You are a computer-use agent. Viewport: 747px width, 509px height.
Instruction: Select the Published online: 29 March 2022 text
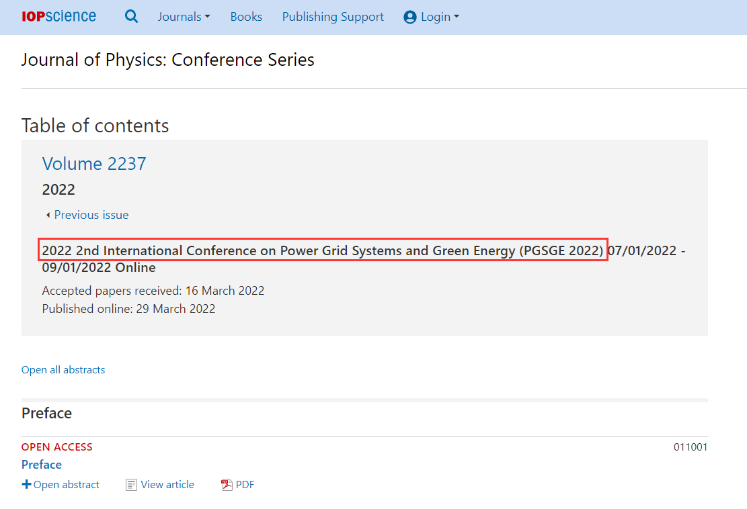pos(128,309)
